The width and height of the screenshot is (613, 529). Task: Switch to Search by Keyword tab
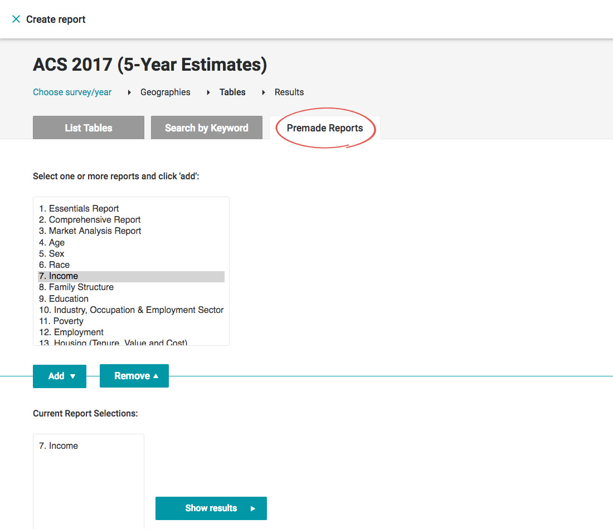click(x=206, y=128)
